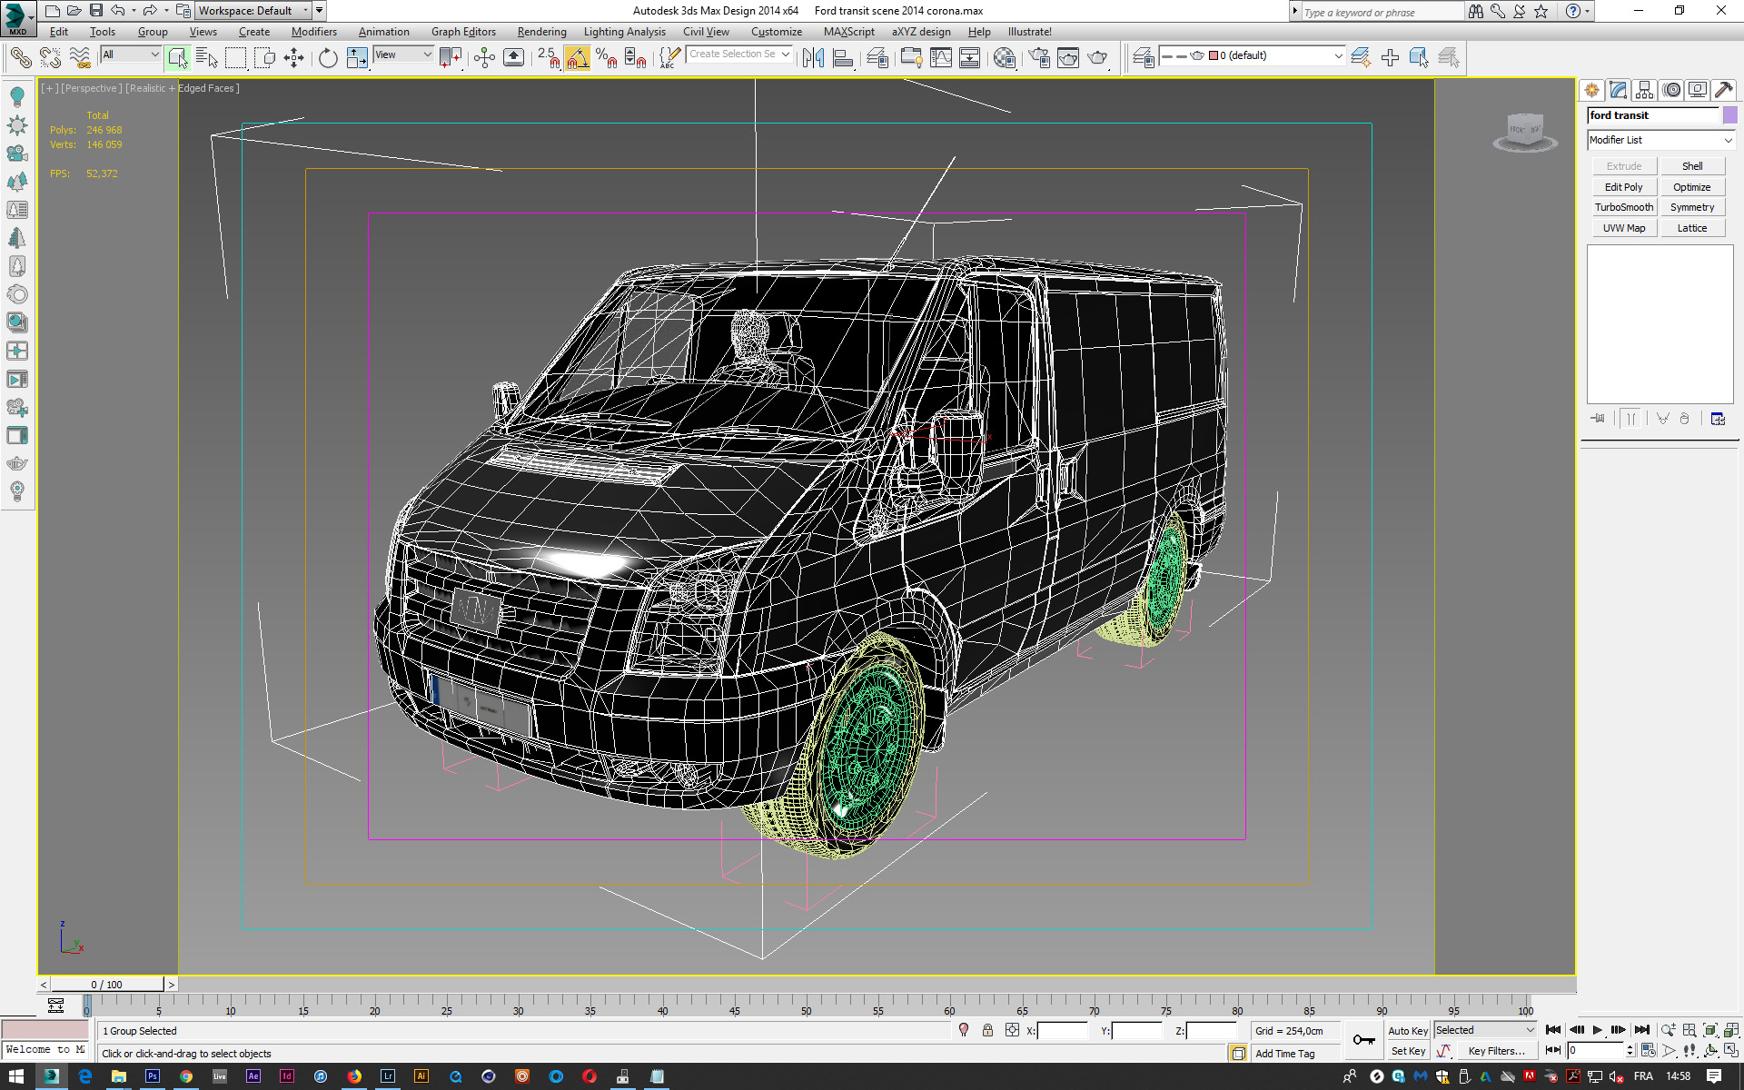Click the search keyword field

(x=1382, y=12)
